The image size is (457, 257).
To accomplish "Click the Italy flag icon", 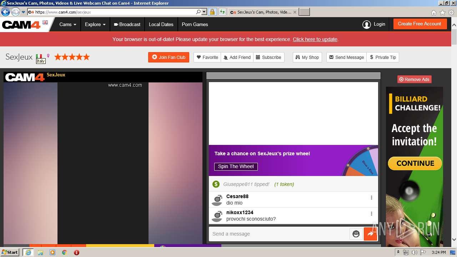I will (x=39, y=56).
